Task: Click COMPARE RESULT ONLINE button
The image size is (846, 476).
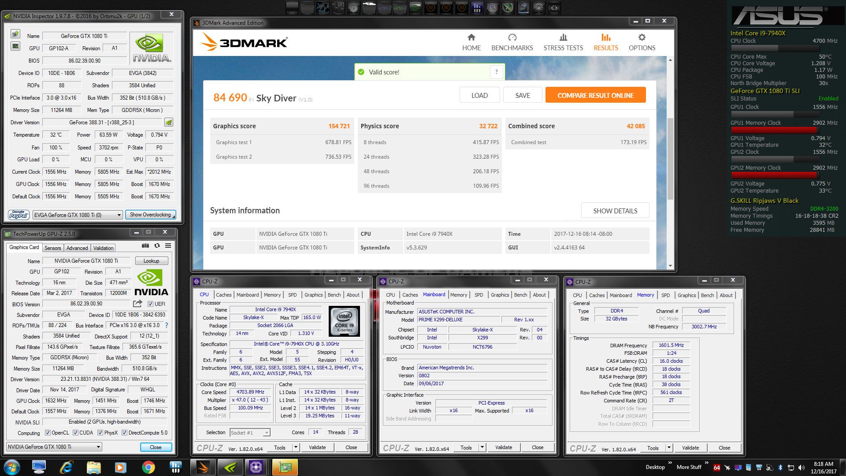Action: (595, 95)
